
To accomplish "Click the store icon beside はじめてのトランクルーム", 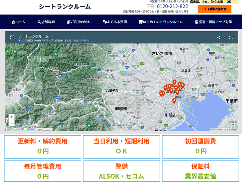I will click(141, 22).
